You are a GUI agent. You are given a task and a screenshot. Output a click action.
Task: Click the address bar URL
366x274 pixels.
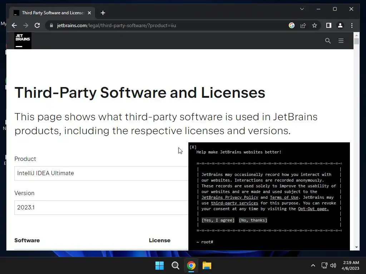117,25
